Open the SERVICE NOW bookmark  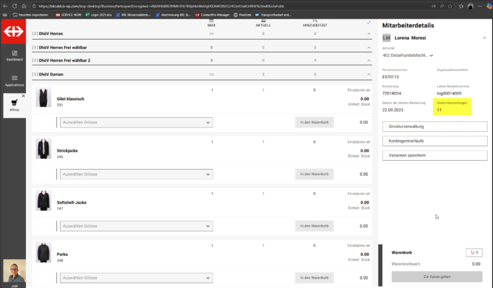[68, 15]
